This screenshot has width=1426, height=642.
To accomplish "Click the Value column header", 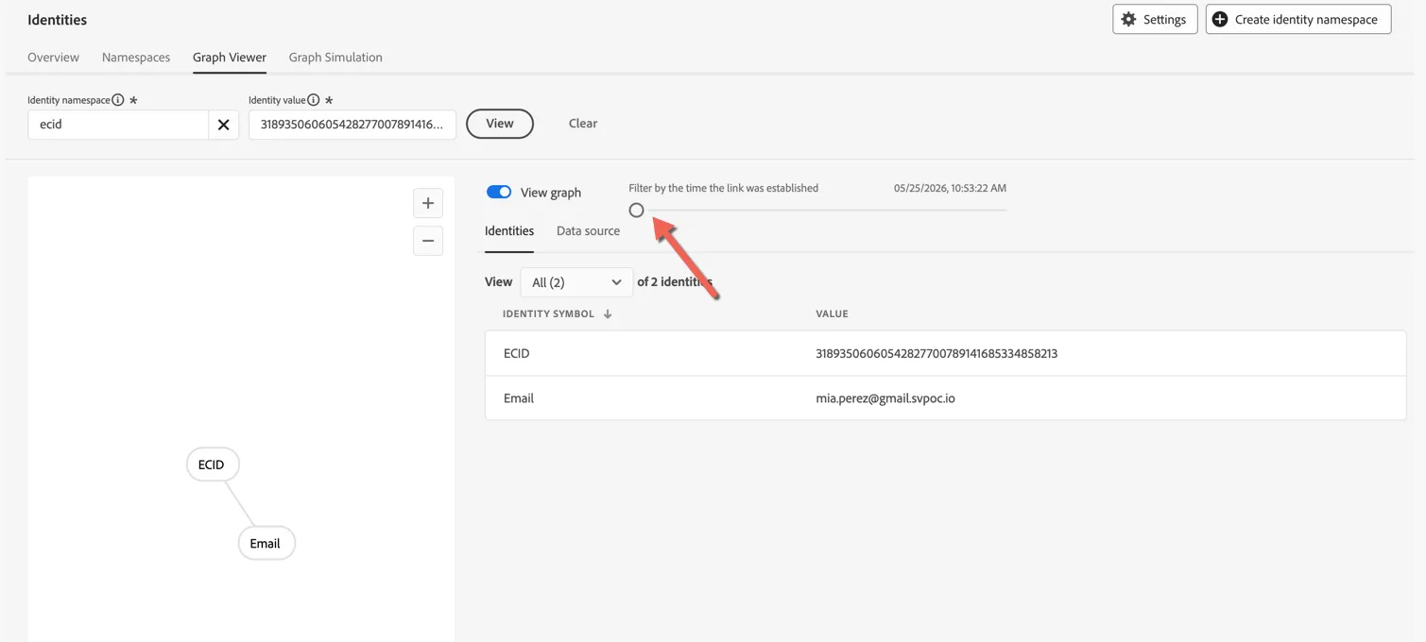I will [832, 313].
